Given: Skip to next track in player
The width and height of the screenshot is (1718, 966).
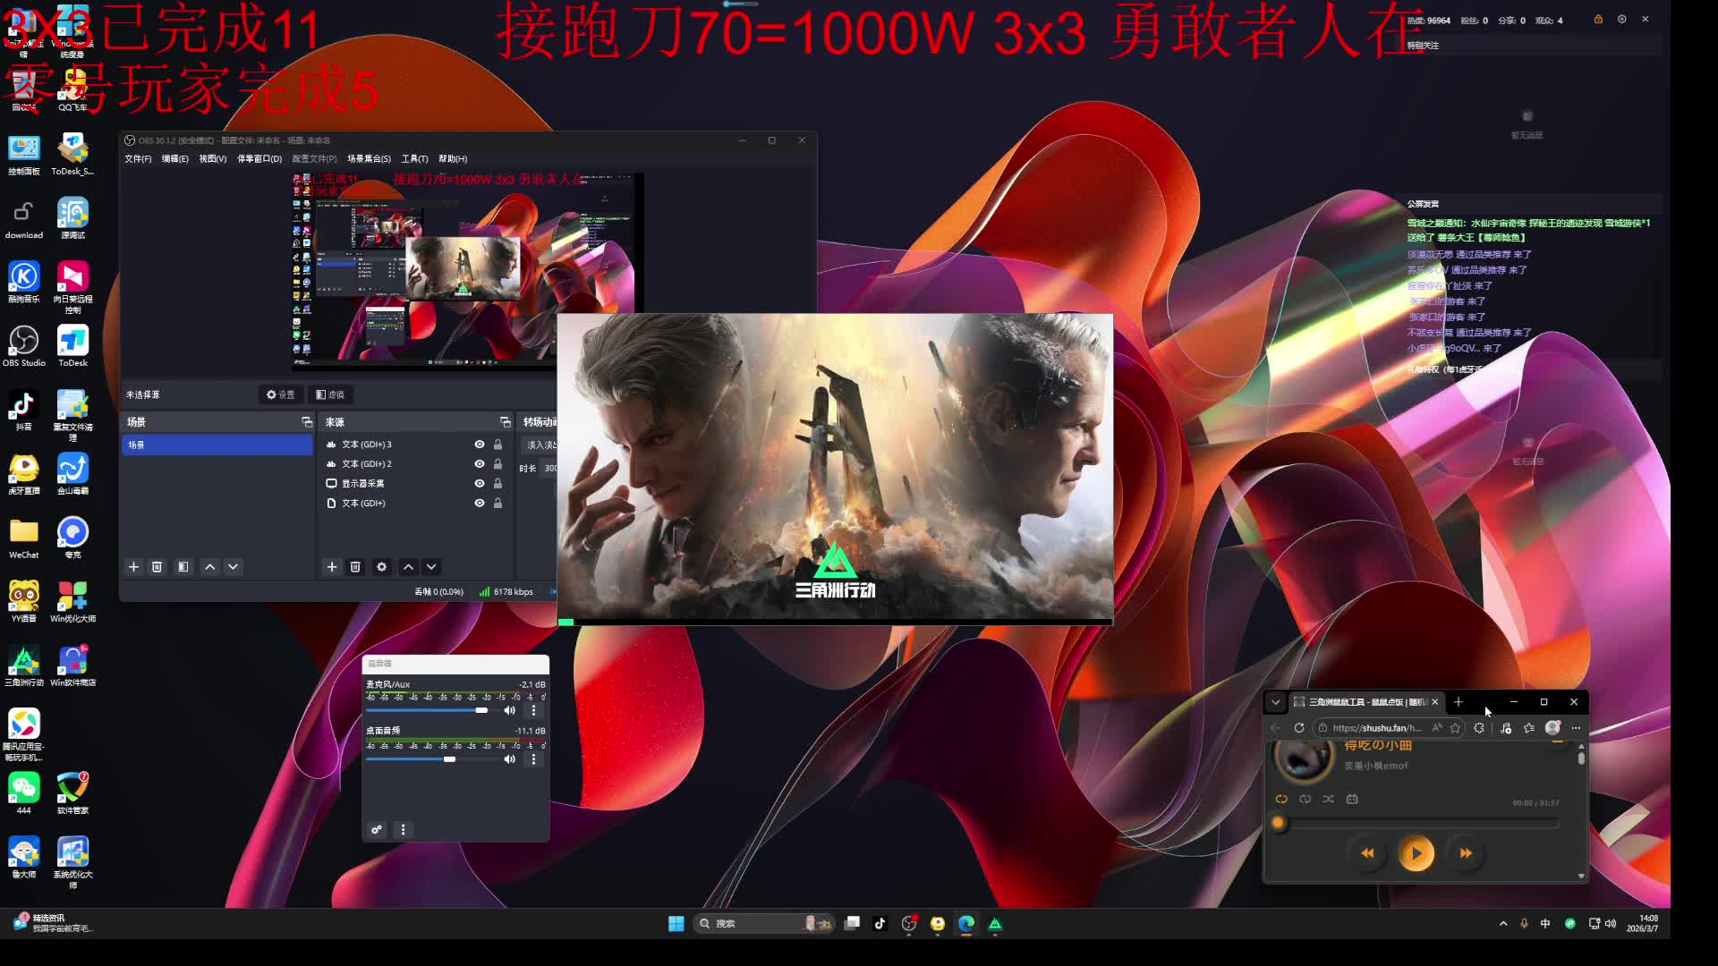Looking at the screenshot, I should [1466, 853].
